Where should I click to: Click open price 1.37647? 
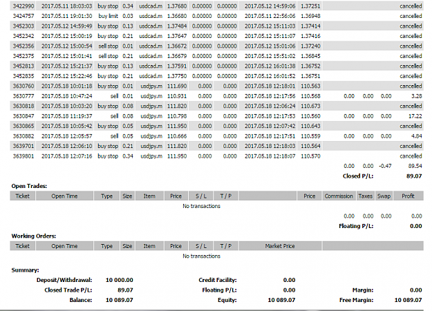(177, 36)
